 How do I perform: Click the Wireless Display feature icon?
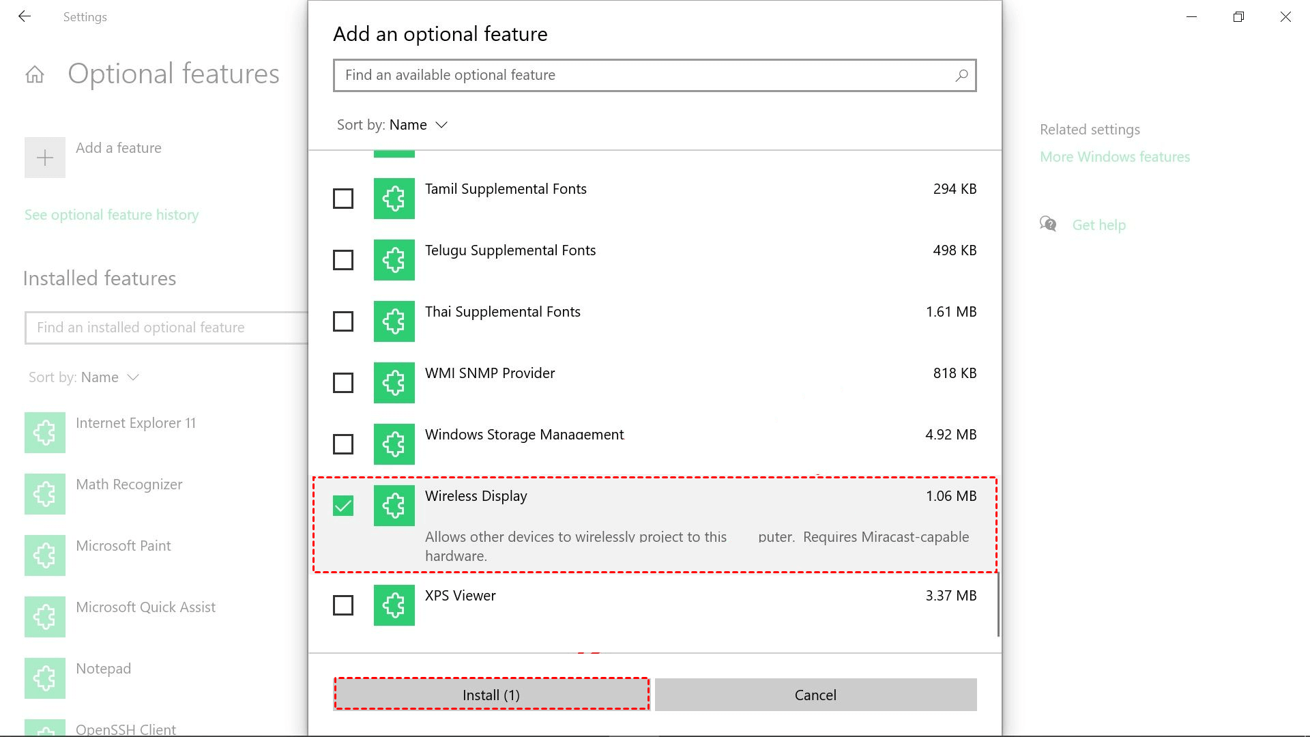pos(394,506)
